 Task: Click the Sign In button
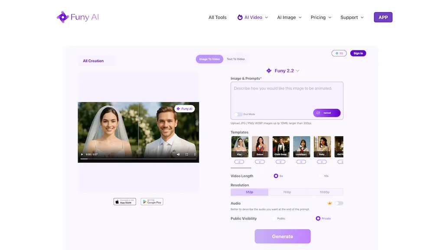click(358, 53)
